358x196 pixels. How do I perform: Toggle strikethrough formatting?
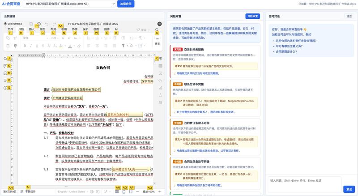[x=43, y=46]
